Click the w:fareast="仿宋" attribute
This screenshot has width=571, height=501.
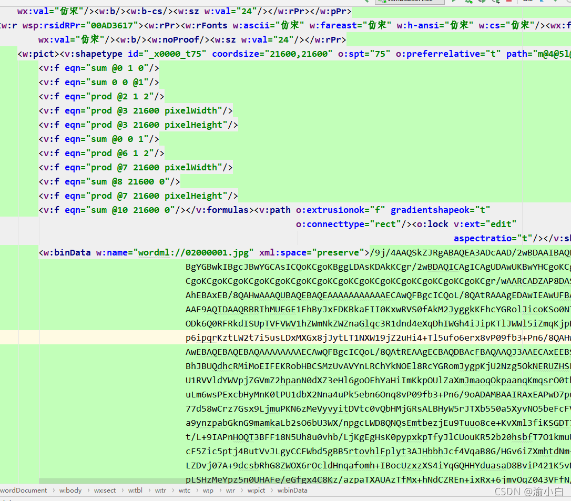pos(351,25)
